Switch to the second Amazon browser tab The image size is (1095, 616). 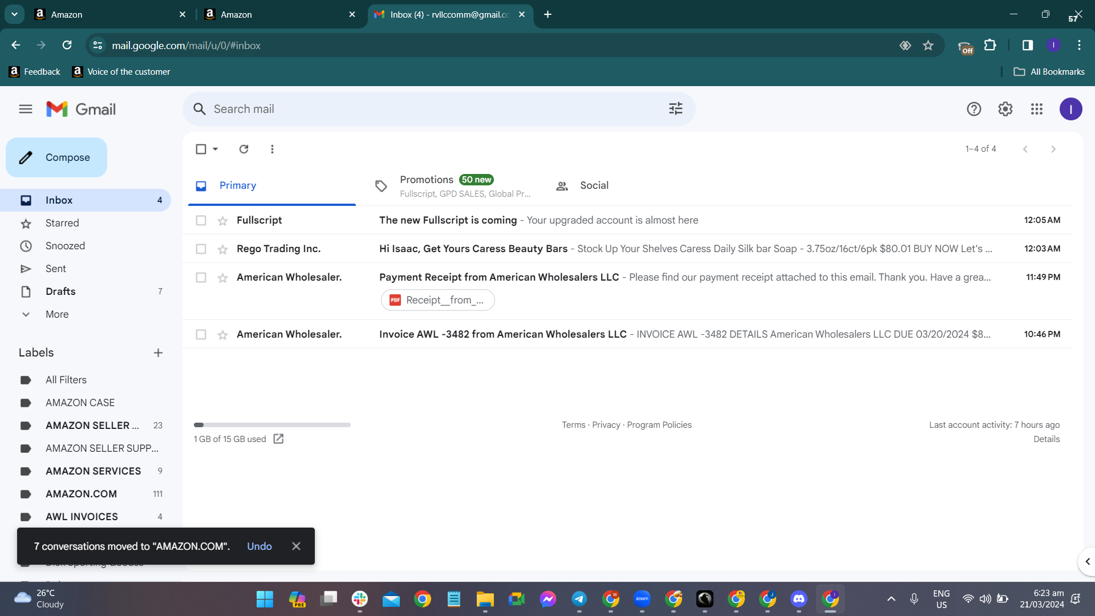[x=279, y=14]
